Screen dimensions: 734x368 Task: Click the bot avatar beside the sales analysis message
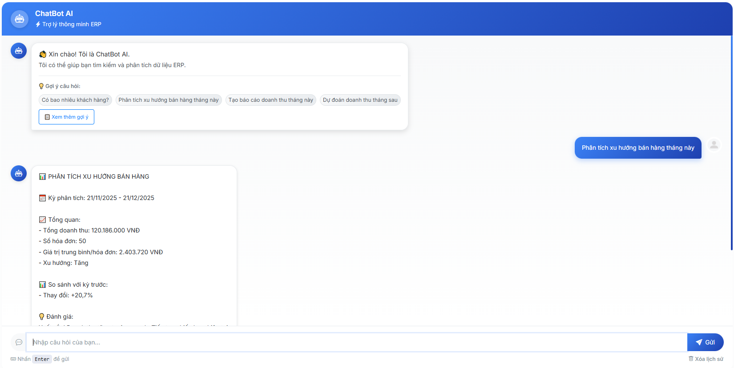[x=19, y=173]
